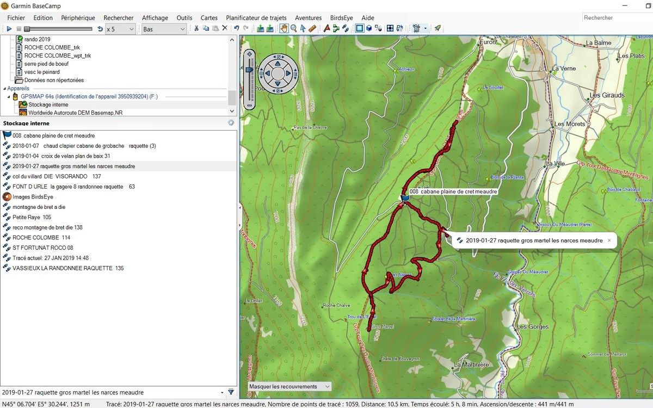
Task: Open the Fichier menu
Action: tap(16, 17)
